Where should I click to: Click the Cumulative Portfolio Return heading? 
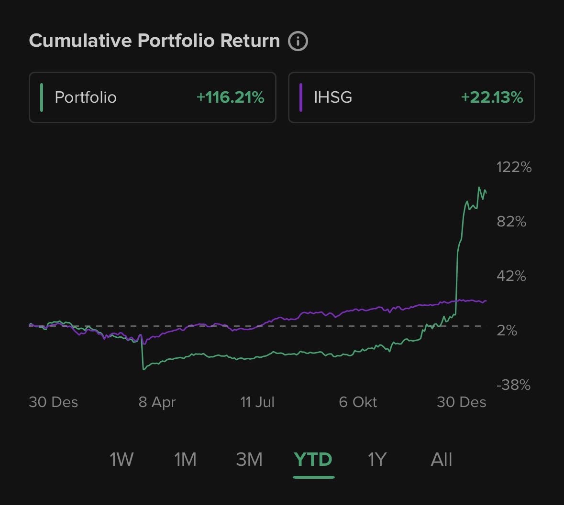(154, 41)
